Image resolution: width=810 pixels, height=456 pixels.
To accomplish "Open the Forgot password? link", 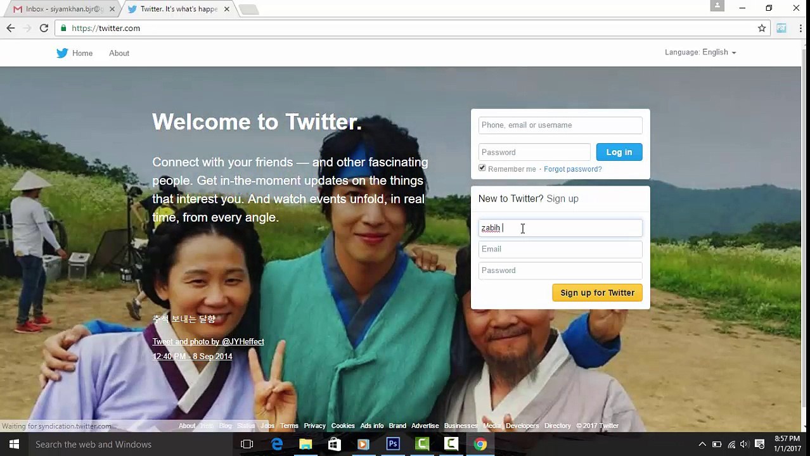I will 572,169.
